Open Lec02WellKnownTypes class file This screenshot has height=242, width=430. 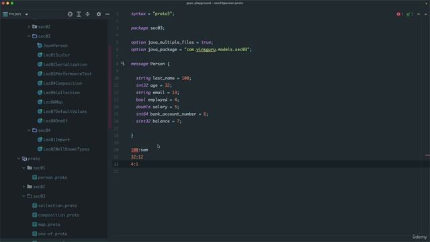[66, 149]
